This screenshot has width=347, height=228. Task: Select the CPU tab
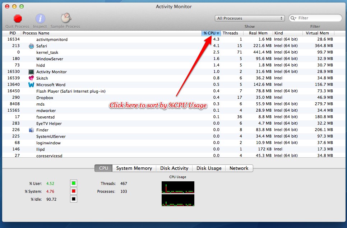(x=103, y=168)
